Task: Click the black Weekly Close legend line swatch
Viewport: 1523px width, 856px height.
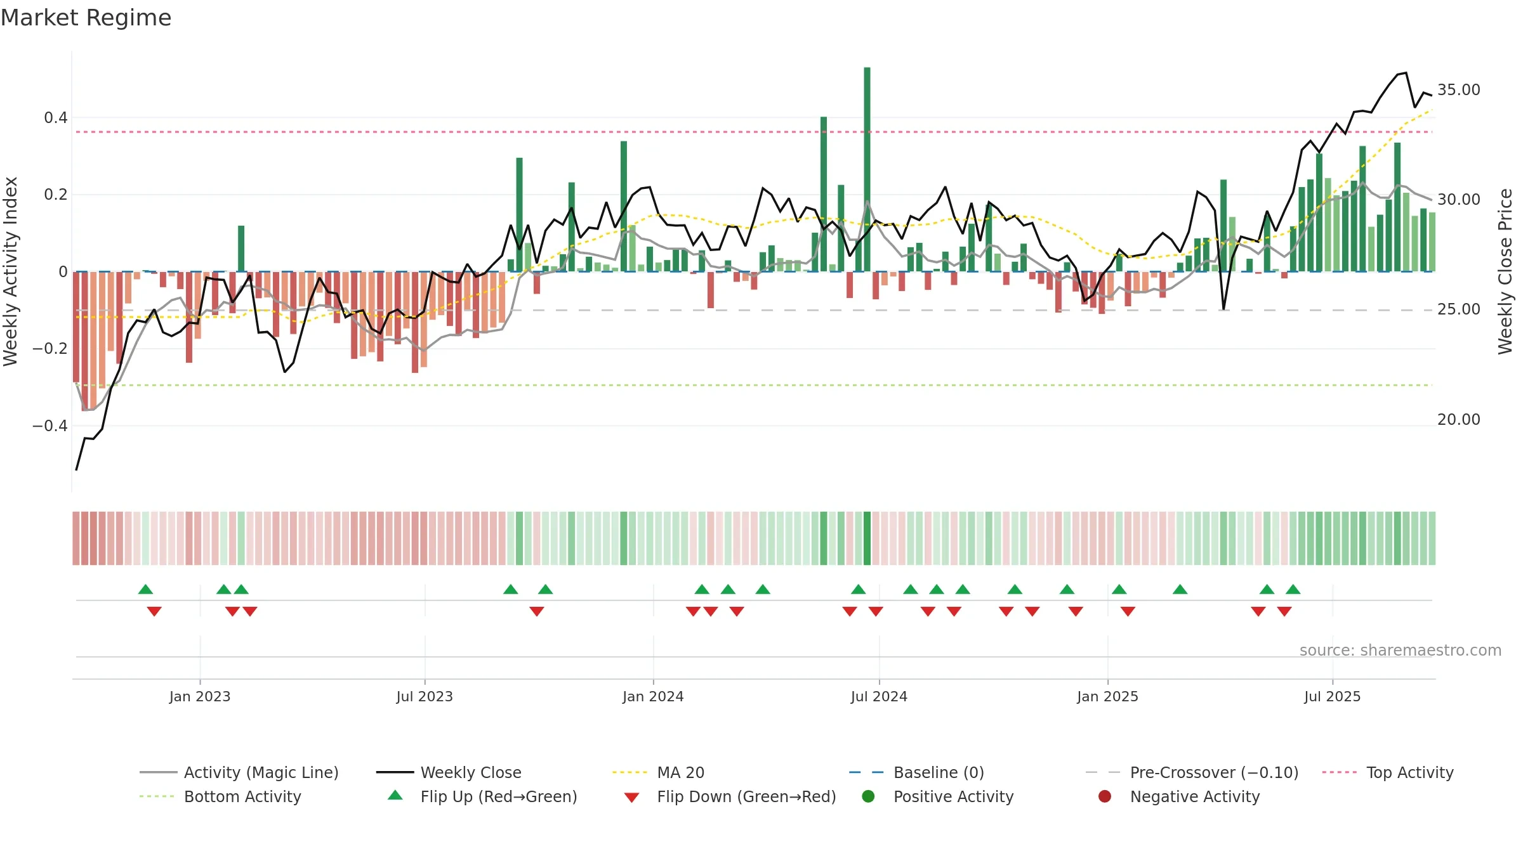Action: click(x=395, y=772)
